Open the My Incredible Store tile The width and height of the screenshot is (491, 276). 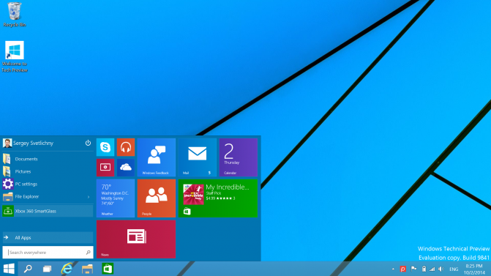(218, 198)
